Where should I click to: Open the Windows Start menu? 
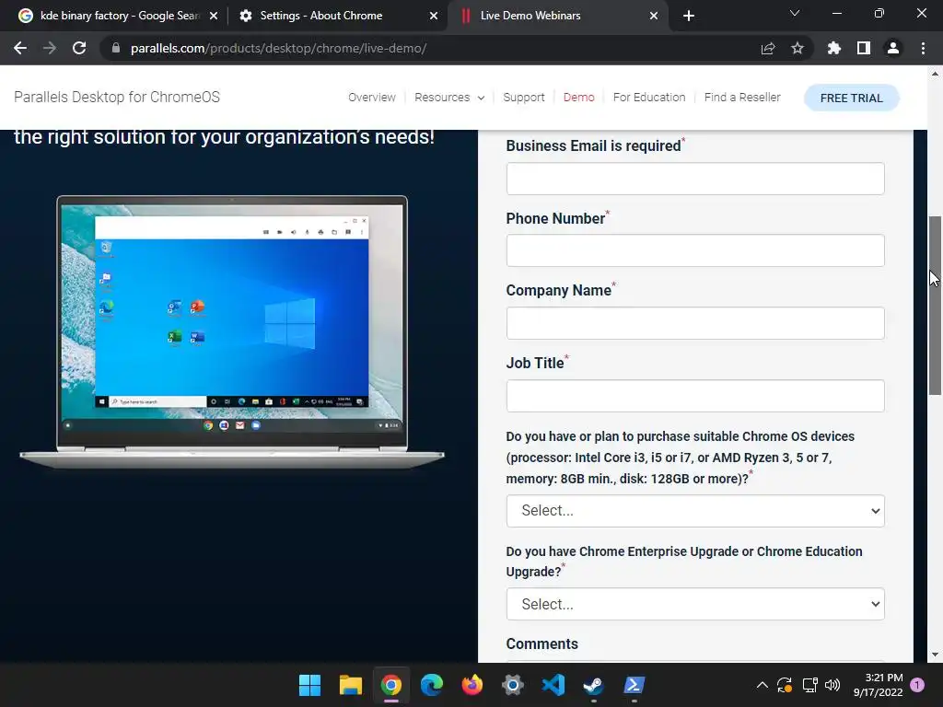pyautogui.click(x=309, y=685)
